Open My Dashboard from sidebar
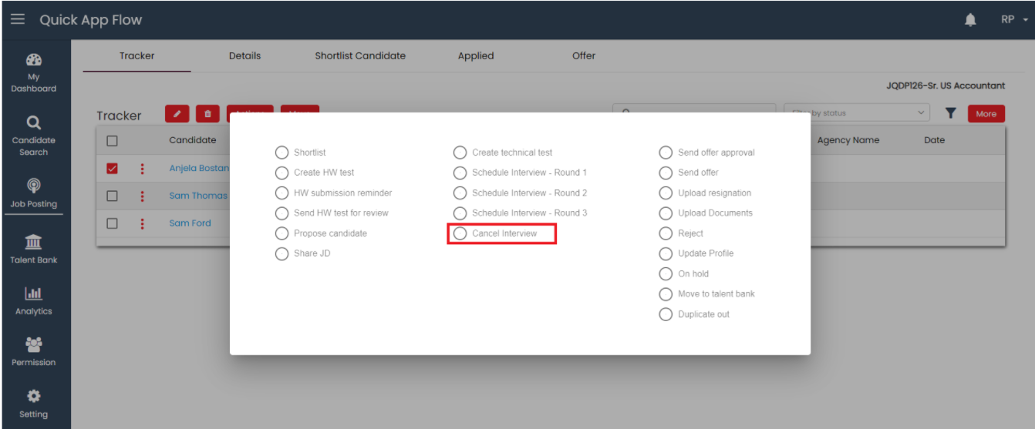 [34, 72]
